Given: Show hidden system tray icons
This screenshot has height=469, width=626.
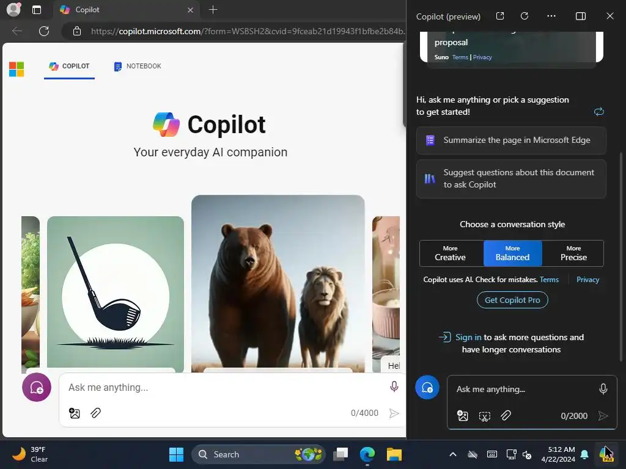Looking at the screenshot, I should click(x=453, y=454).
